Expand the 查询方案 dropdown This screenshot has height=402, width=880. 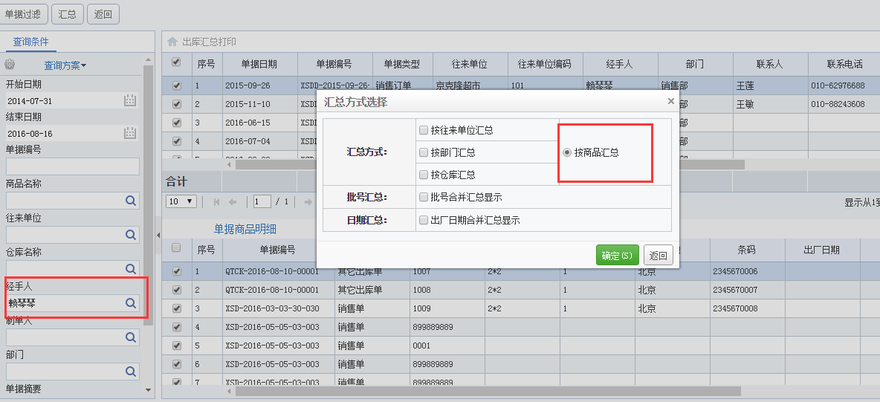pos(65,65)
